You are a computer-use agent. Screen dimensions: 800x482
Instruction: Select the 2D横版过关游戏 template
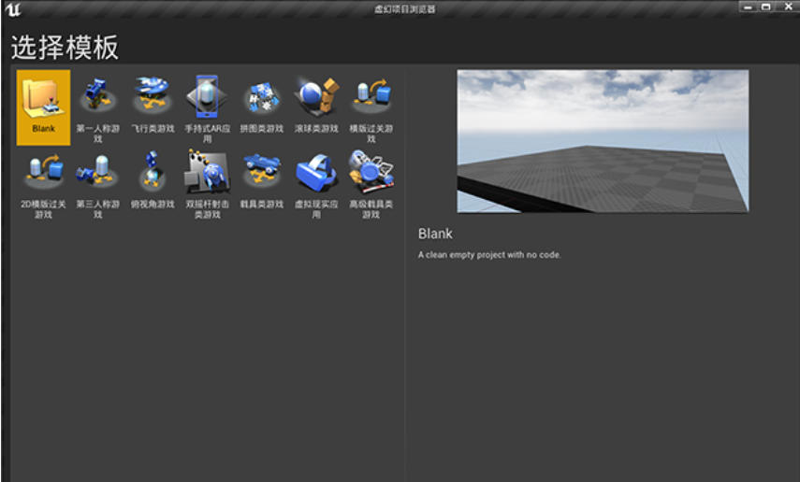(43, 183)
